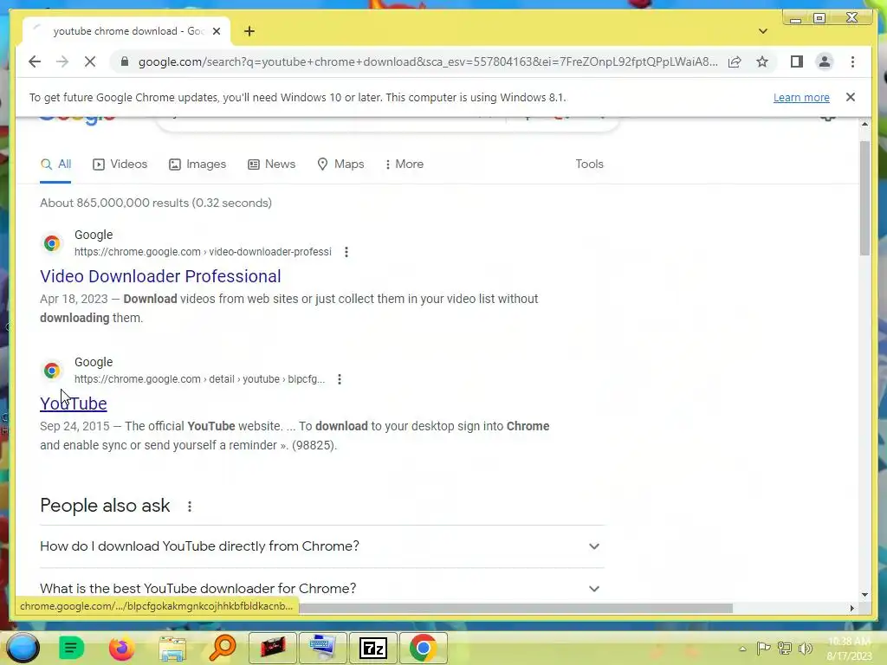The height and width of the screenshot is (665, 887).
Task: Switch to Chrome via the taskbar icon
Action: pos(423,648)
